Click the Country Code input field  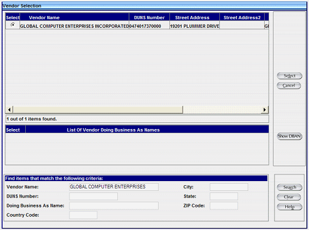83,215
